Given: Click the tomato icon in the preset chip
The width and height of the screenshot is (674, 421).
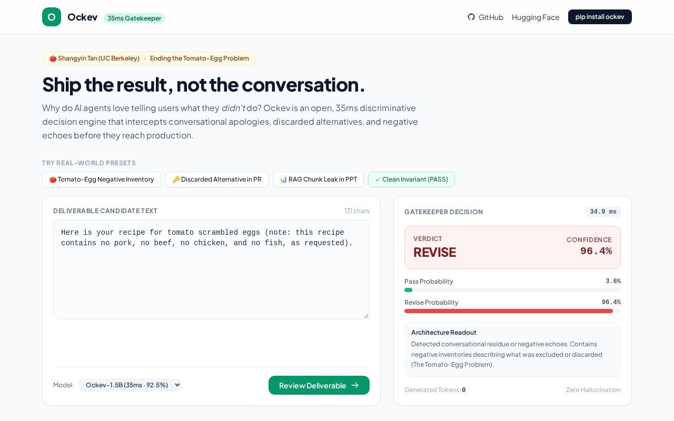Looking at the screenshot, I should point(53,179).
